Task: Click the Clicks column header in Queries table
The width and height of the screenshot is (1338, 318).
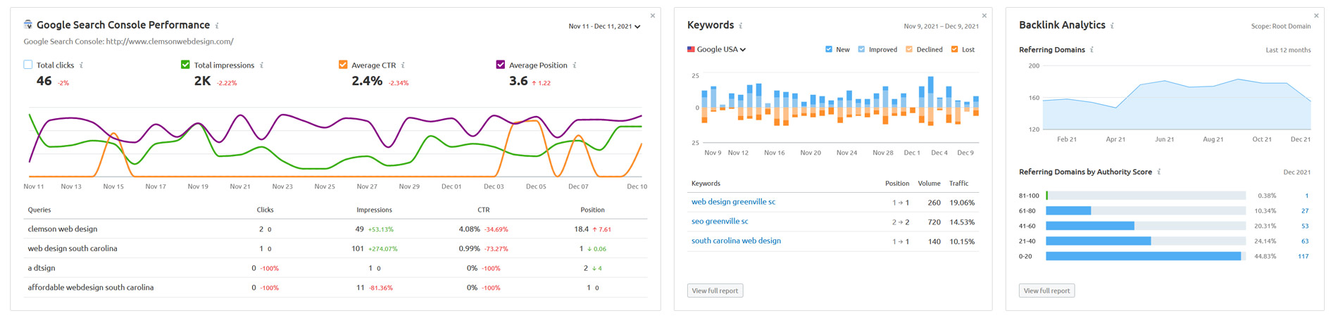Action: click(265, 210)
